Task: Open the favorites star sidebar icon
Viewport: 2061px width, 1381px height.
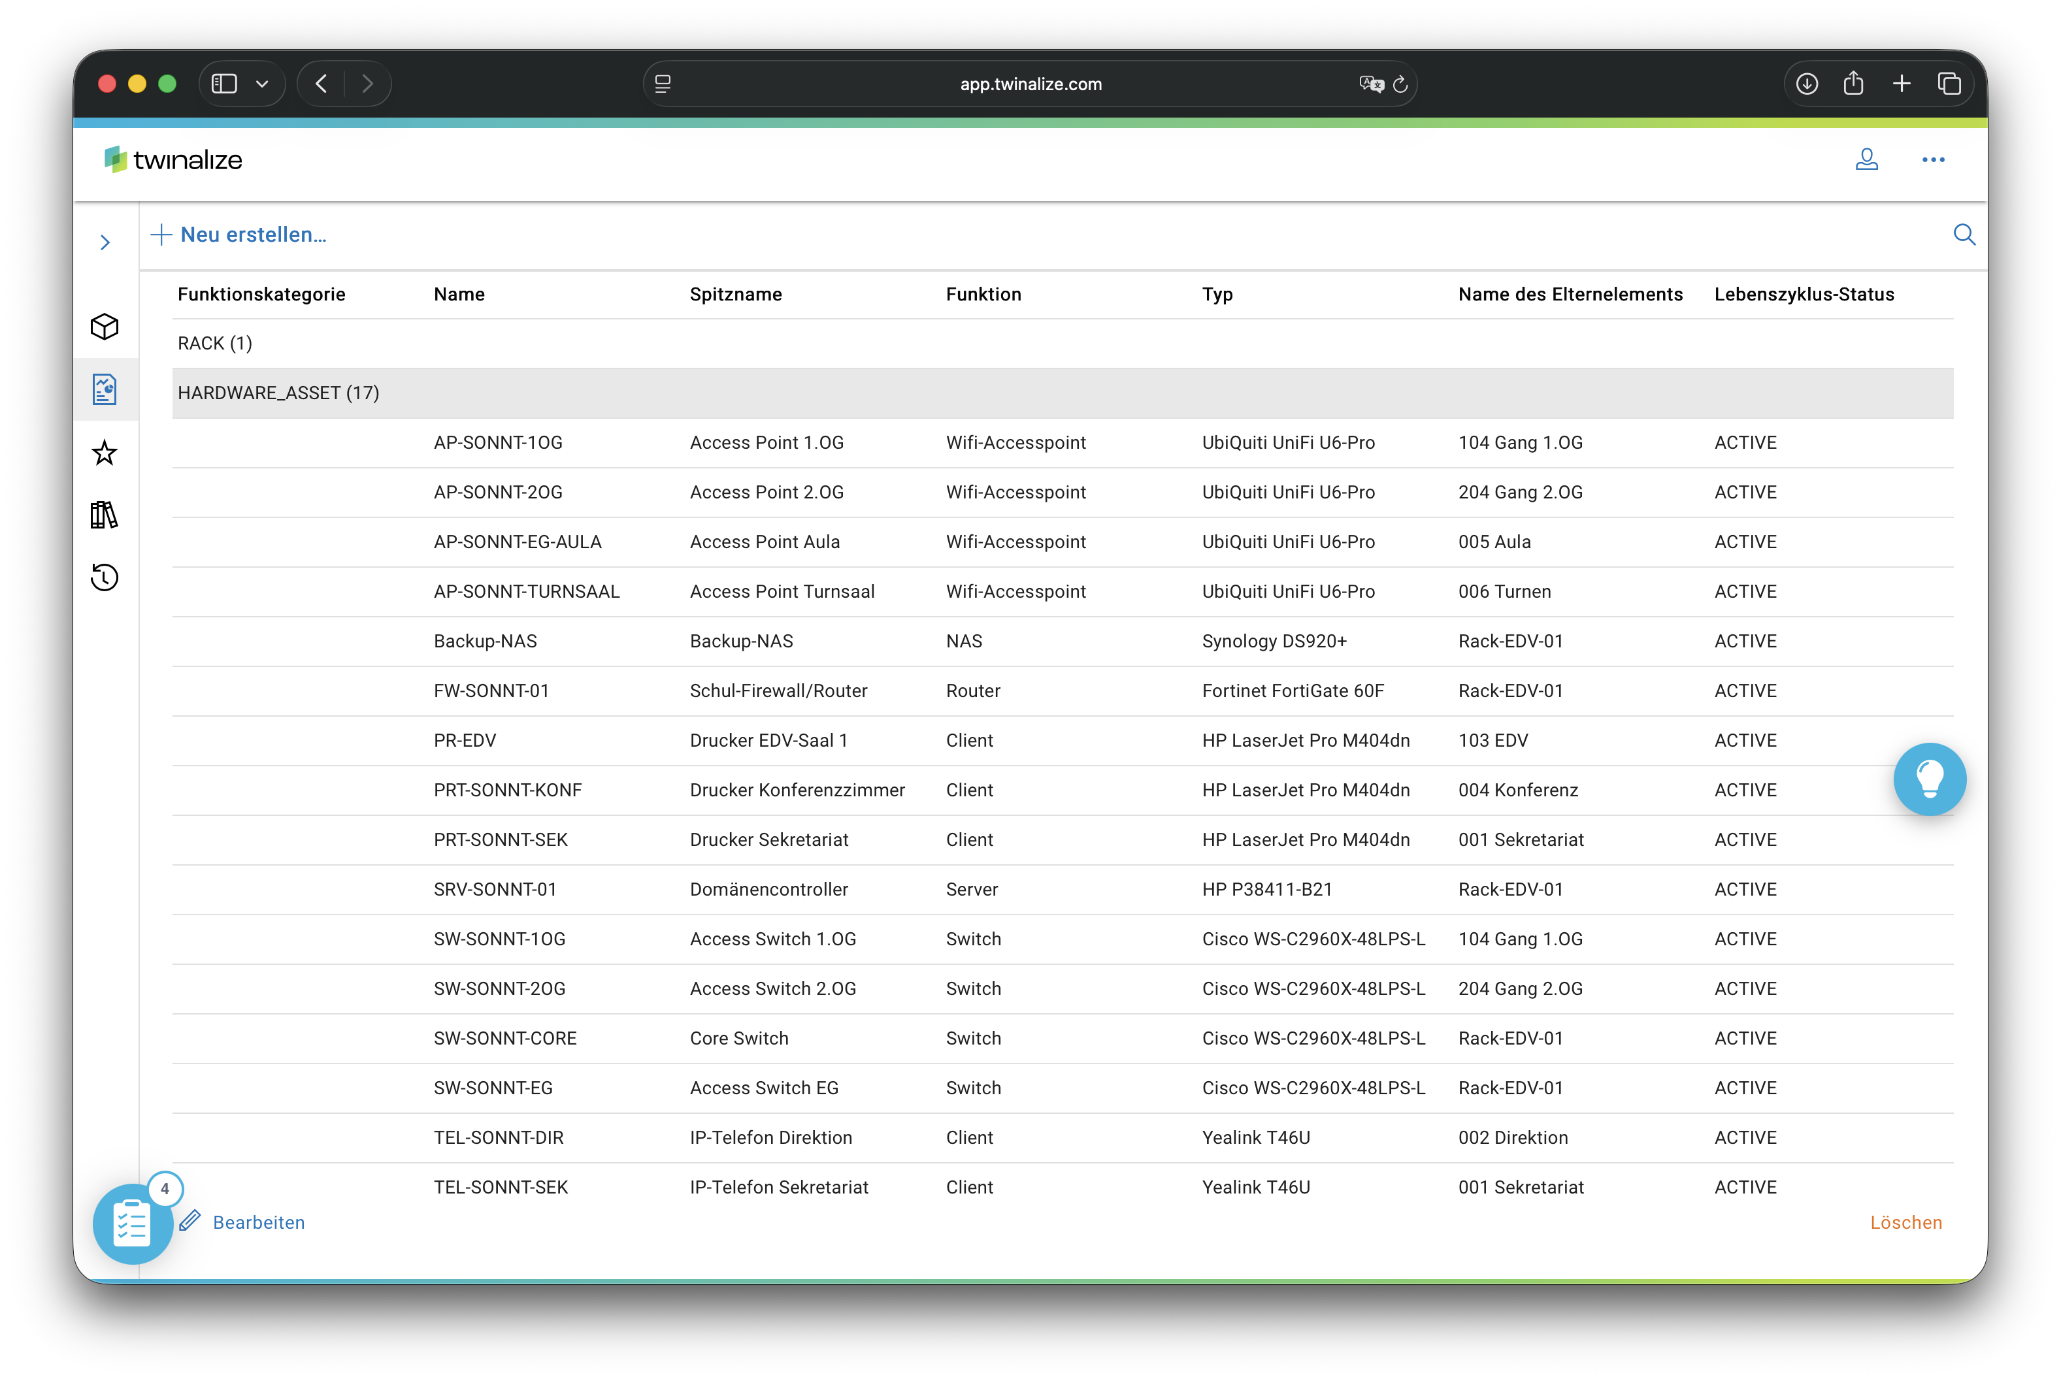Action: coord(105,453)
